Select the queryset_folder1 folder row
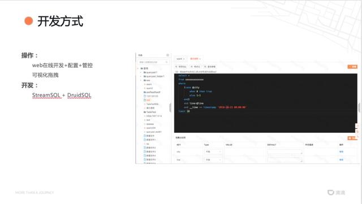362x204 pixels. pos(154,76)
